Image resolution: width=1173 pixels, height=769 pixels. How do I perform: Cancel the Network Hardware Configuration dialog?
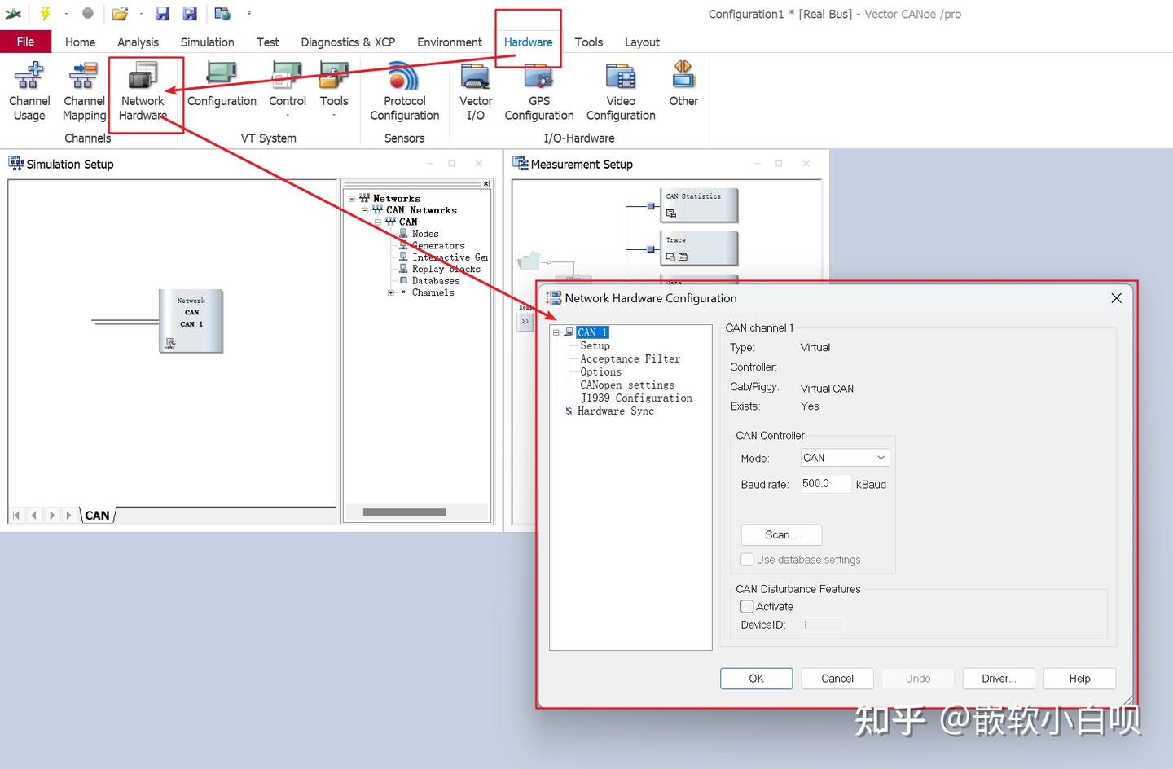[837, 679]
